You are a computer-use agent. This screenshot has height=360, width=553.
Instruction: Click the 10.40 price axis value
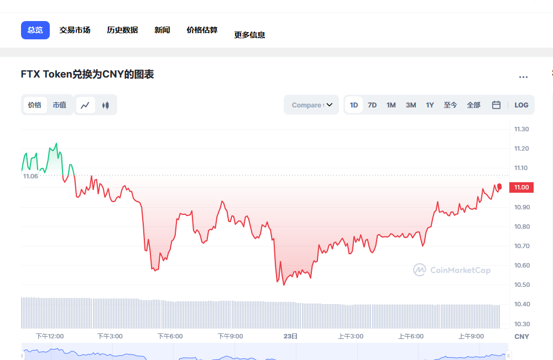tap(521, 304)
